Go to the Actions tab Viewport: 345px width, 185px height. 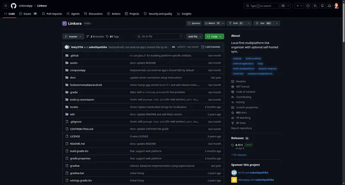click(114, 14)
